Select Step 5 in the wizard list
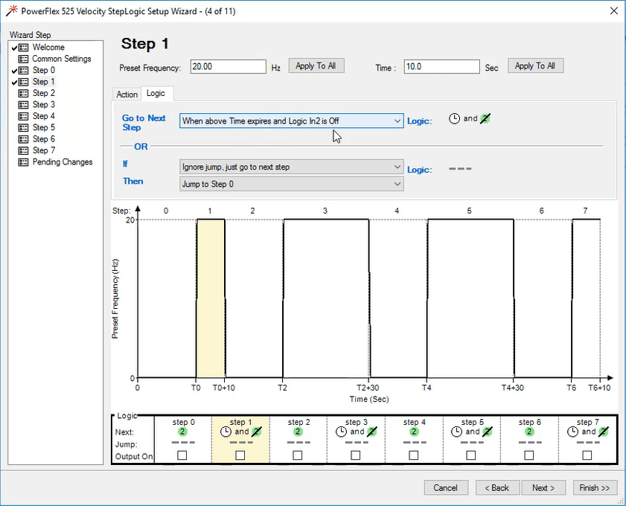The width and height of the screenshot is (626, 506). tap(43, 128)
